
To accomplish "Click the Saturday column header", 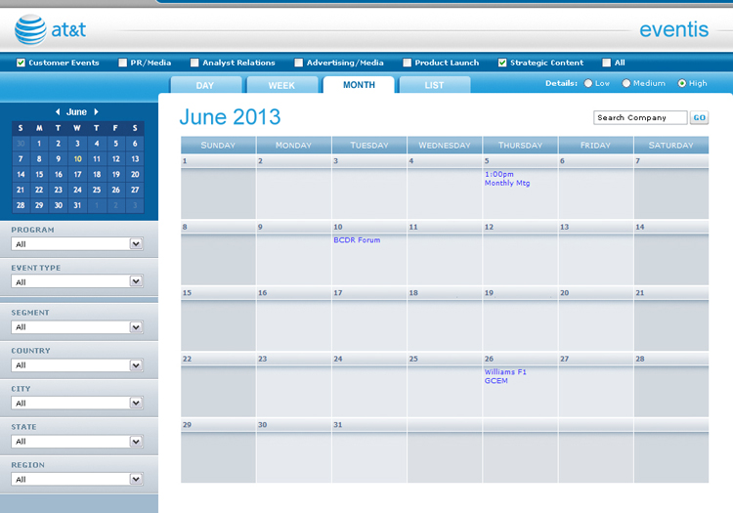I will [x=671, y=146].
